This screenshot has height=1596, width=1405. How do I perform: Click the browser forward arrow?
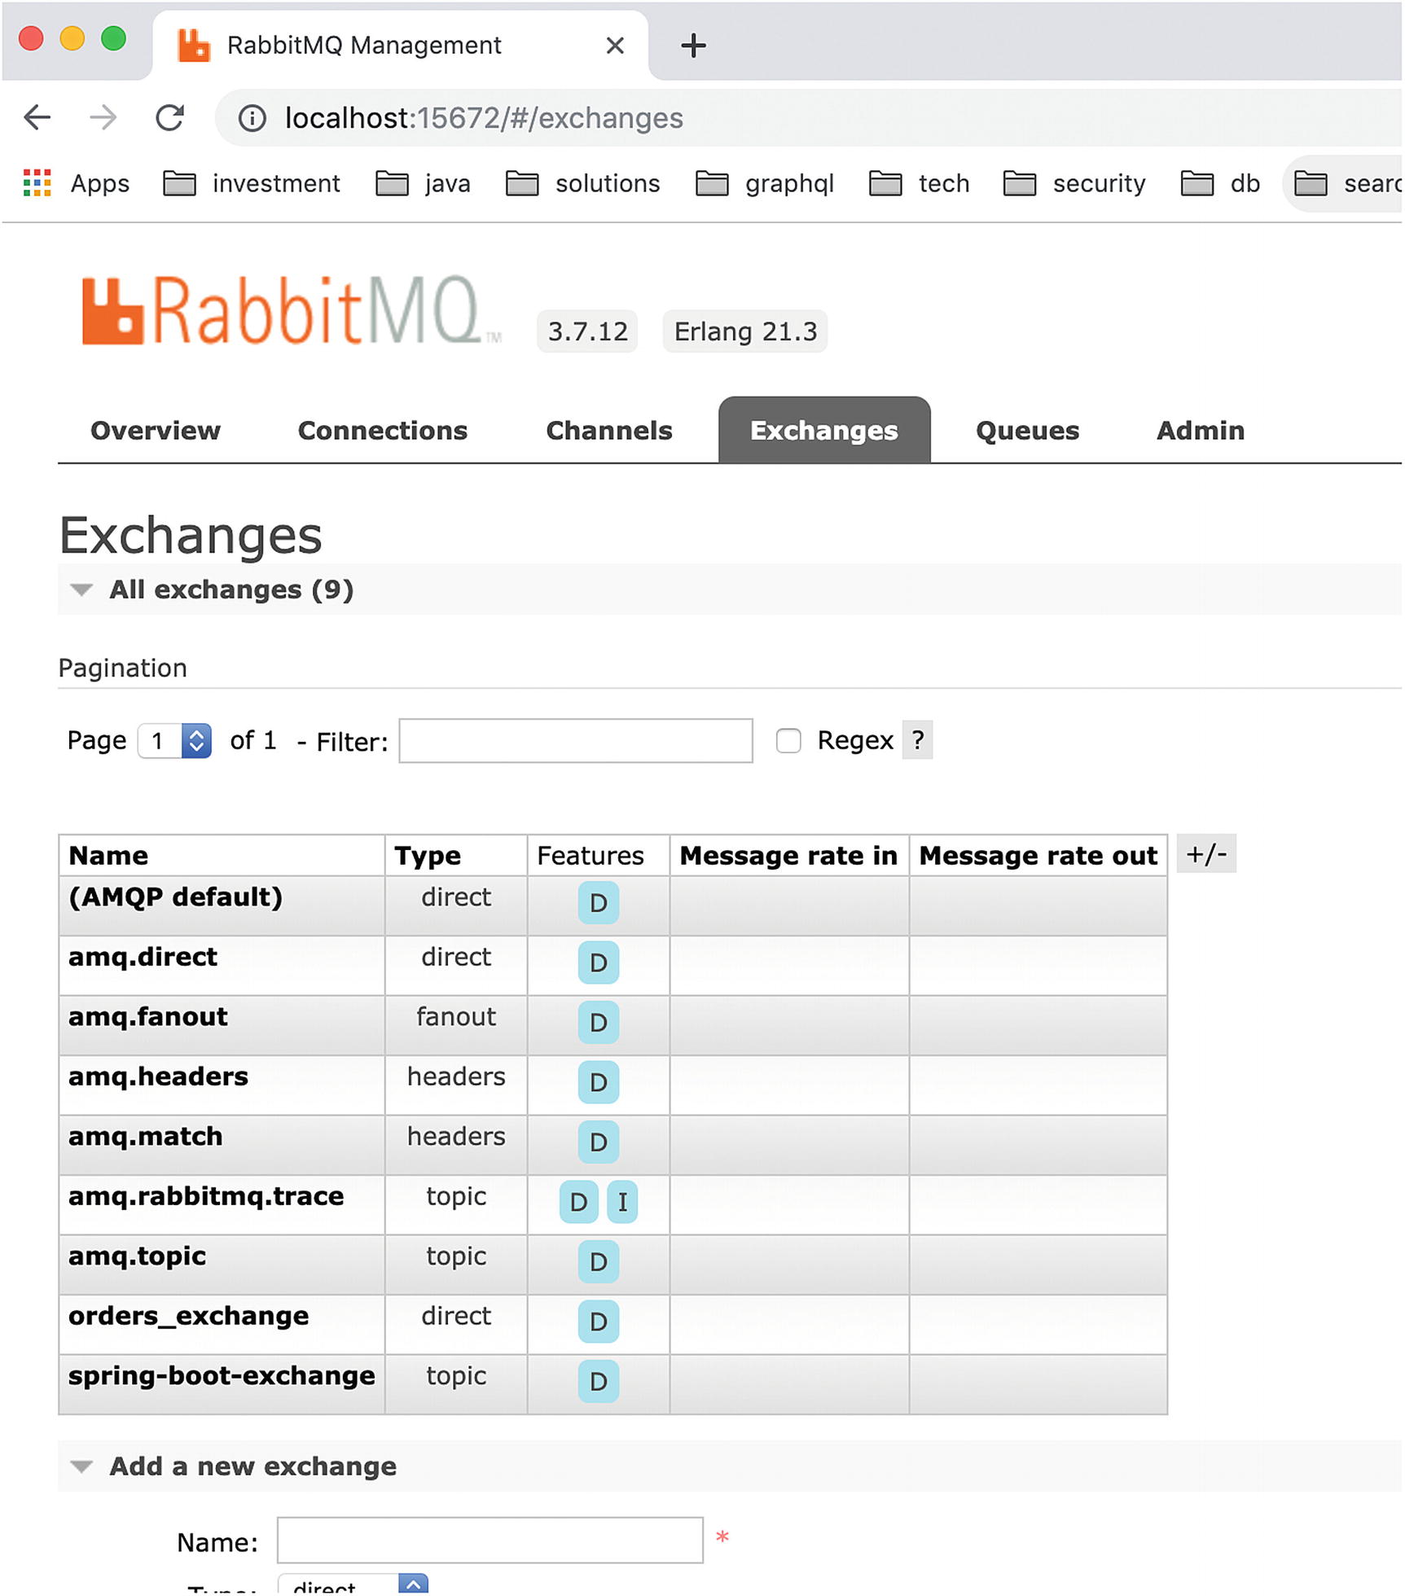pyautogui.click(x=103, y=118)
